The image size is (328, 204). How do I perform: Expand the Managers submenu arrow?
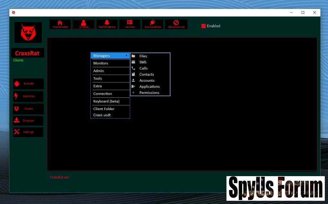click(127, 56)
